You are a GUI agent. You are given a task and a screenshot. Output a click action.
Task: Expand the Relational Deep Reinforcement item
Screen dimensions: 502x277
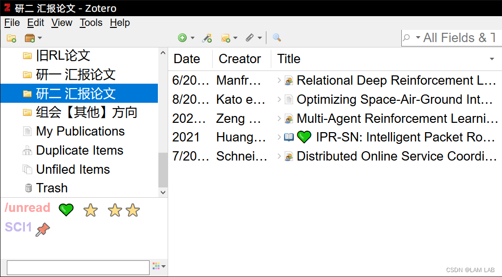pos(279,80)
